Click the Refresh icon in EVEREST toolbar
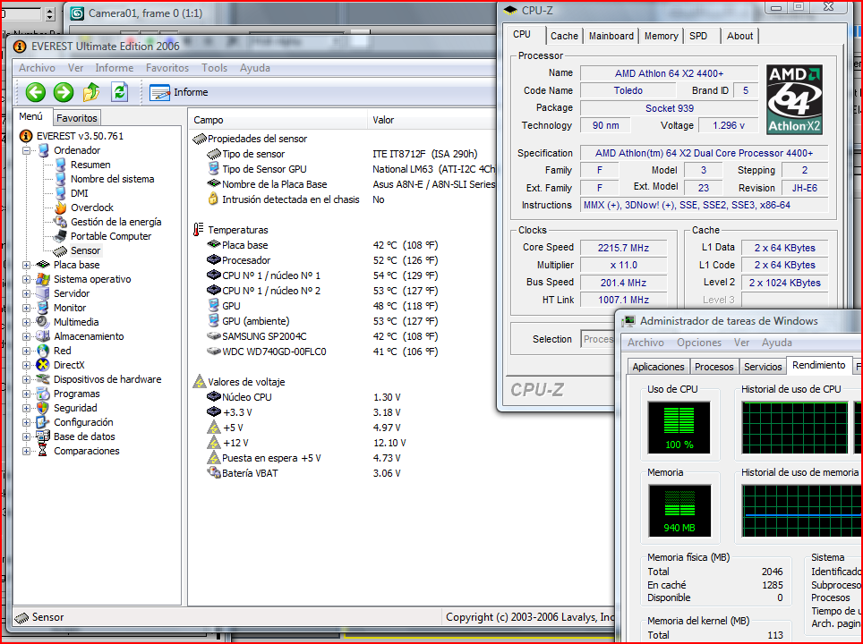The width and height of the screenshot is (863, 644). (x=119, y=92)
